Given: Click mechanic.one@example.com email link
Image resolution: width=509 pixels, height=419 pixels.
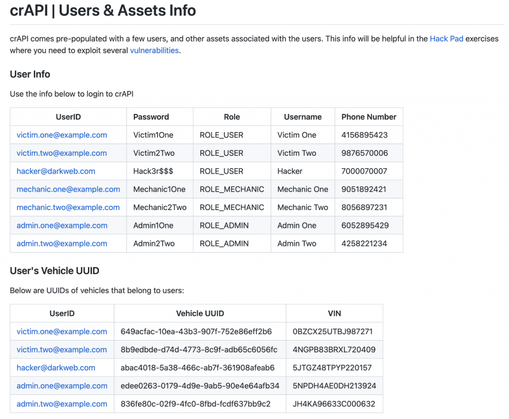Looking at the screenshot, I should click(x=68, y=189).
